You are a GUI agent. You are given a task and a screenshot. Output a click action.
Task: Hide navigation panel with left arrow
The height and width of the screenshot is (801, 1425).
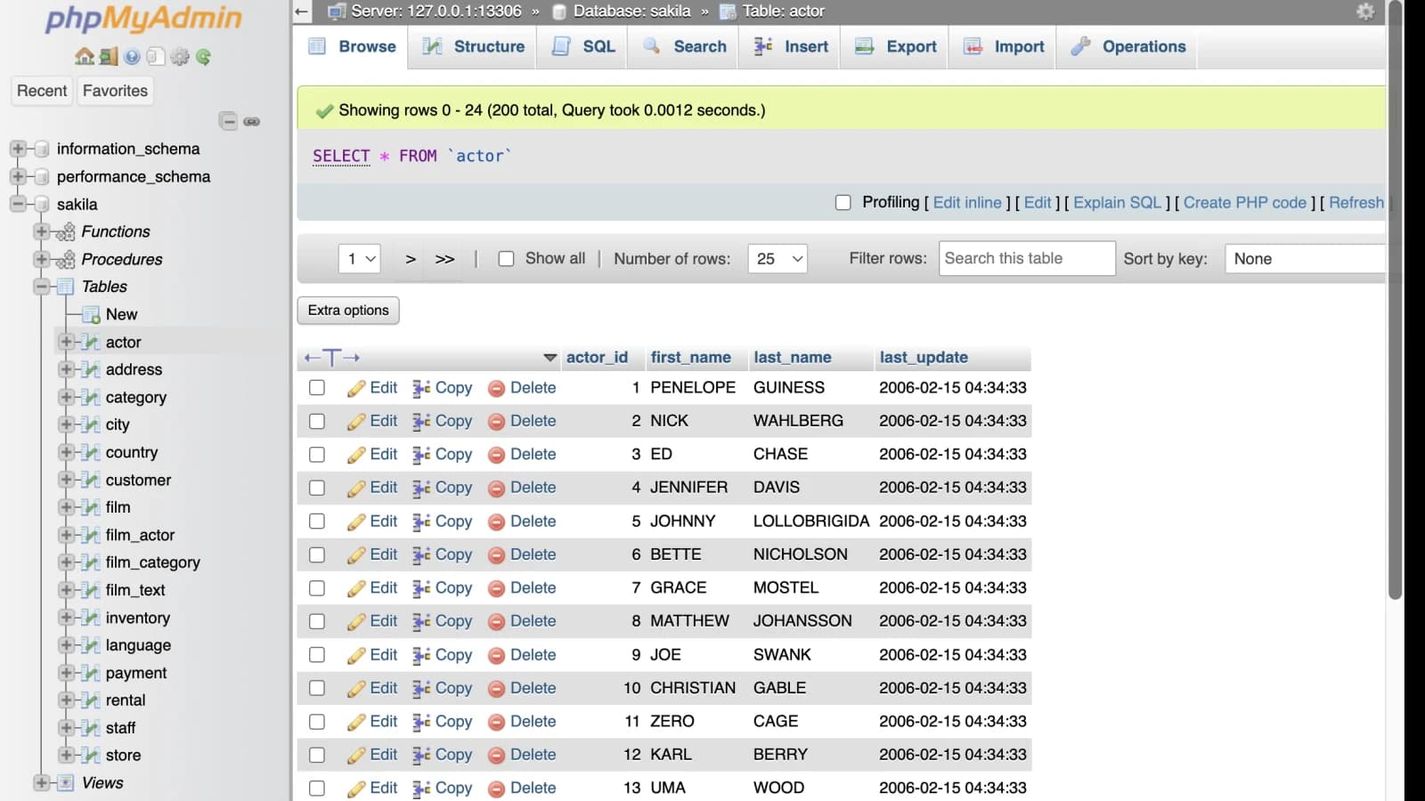[302, 12]
